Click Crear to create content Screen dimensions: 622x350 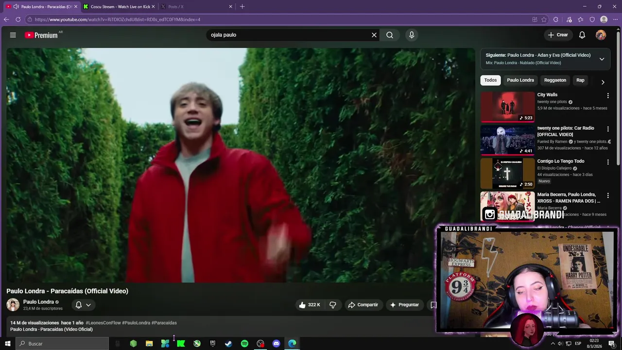click(x=557, y=35)
